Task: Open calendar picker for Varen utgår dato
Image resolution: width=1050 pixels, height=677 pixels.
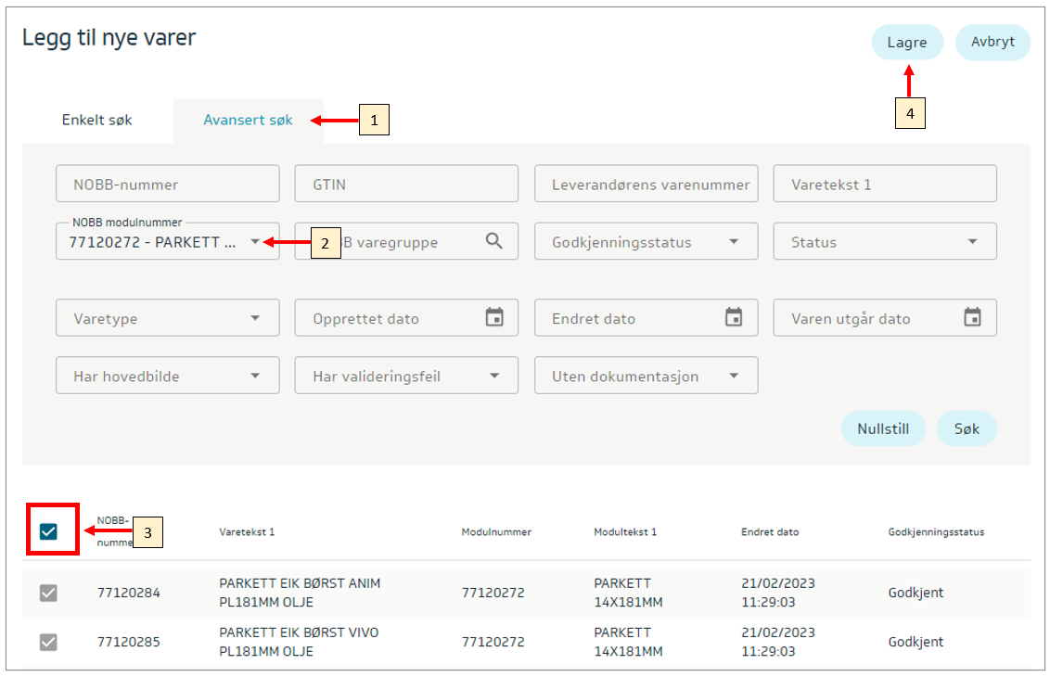Action: pyautogui.click(x=972, y=317)
